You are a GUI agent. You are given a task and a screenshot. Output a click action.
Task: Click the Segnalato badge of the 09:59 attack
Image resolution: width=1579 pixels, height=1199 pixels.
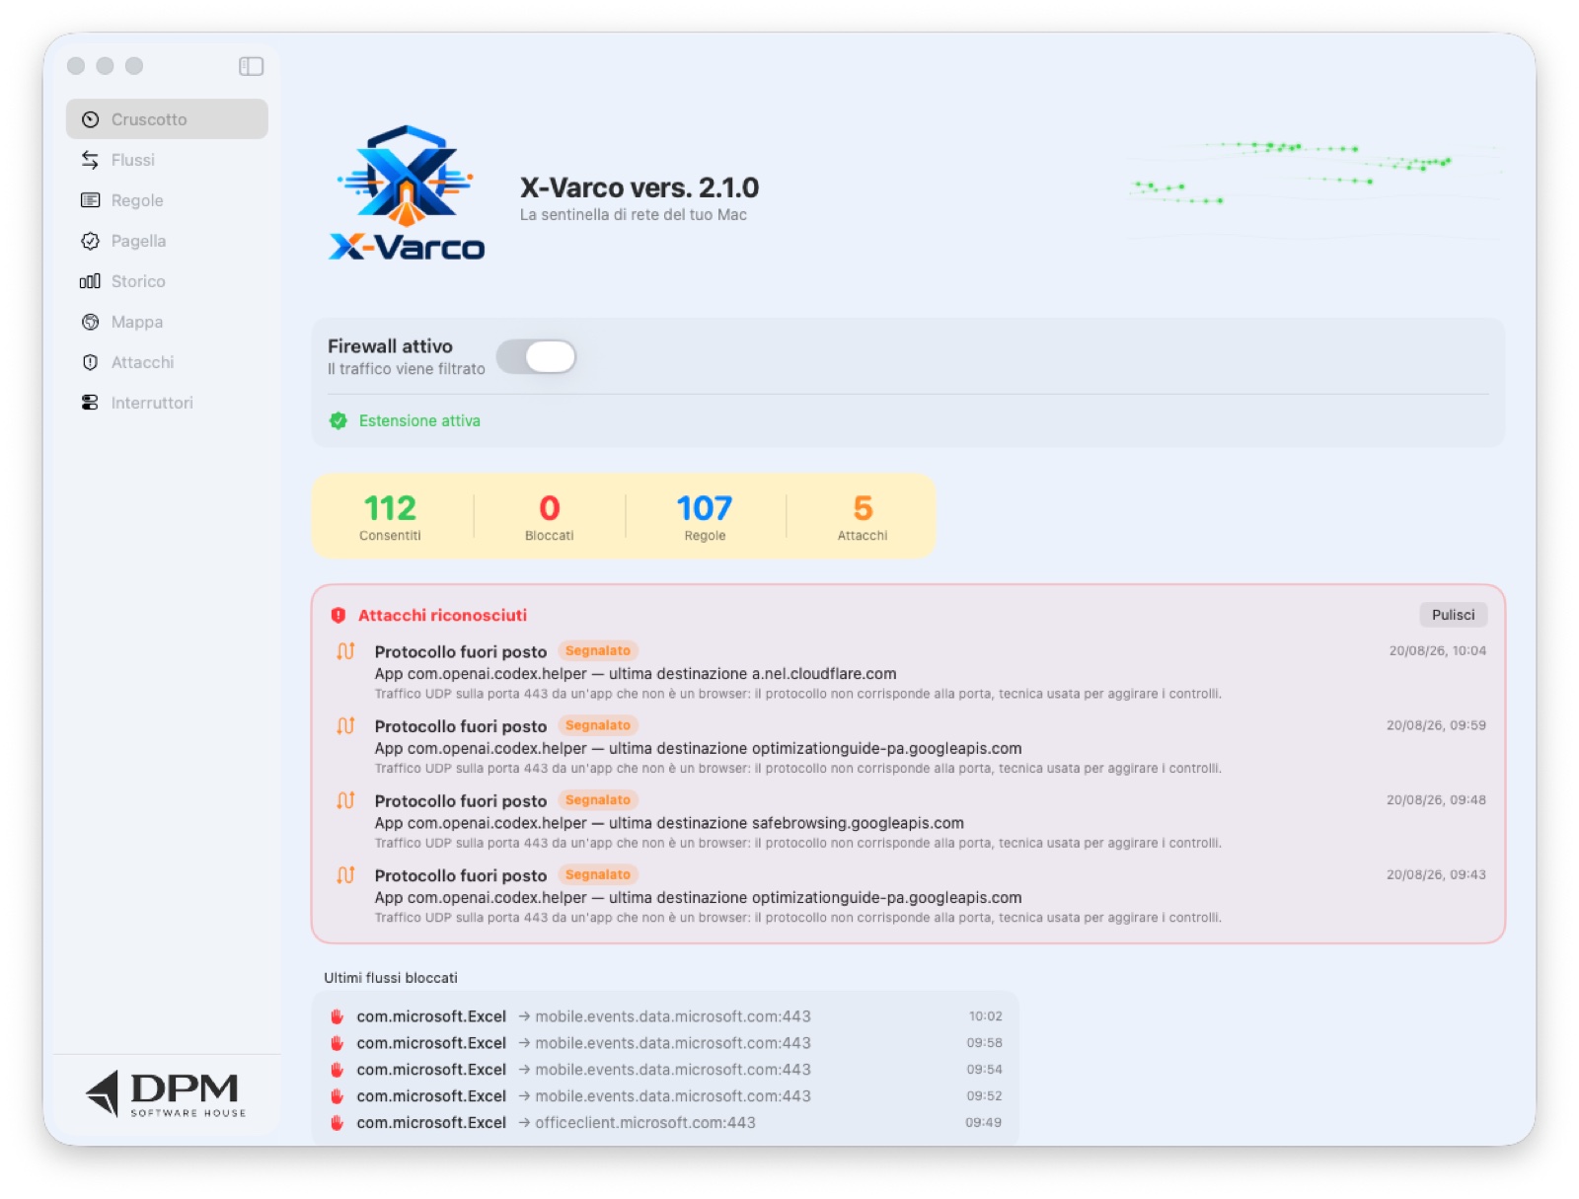click(x=598, y=726)
